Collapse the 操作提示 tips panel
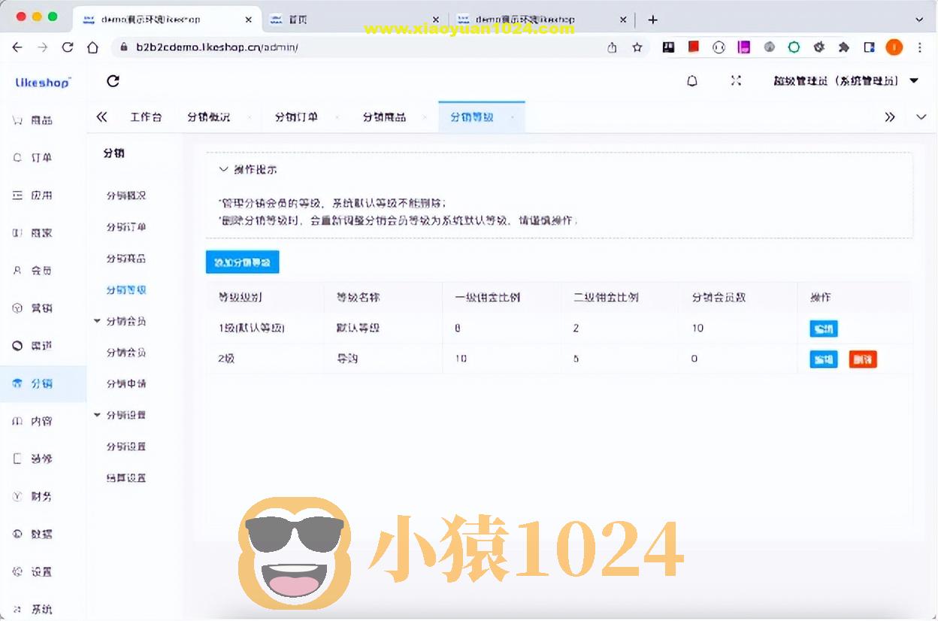This screenshot has width=938, height=621. pos(222,169)
